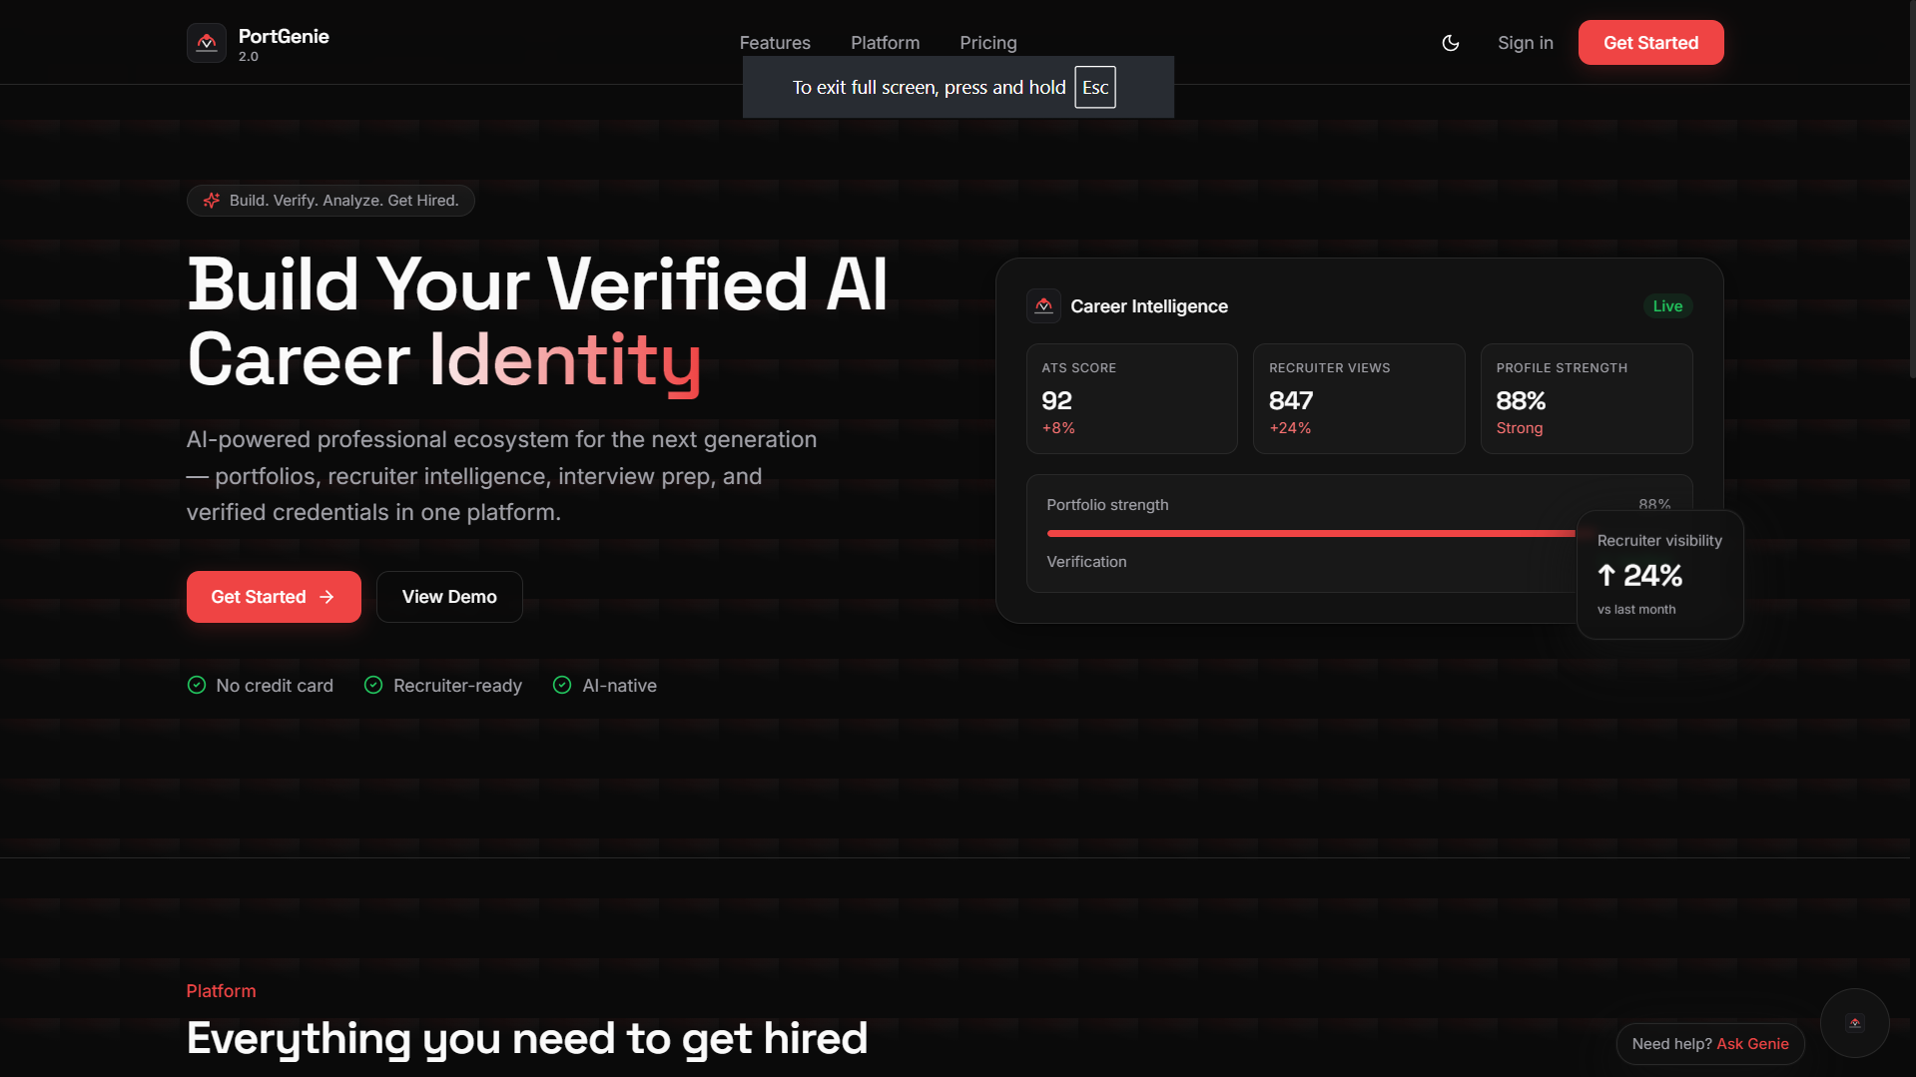Click the AI-native check icon
Image resolution: width=1916 pixels, height=1077 pixels.
click(562, 685)
